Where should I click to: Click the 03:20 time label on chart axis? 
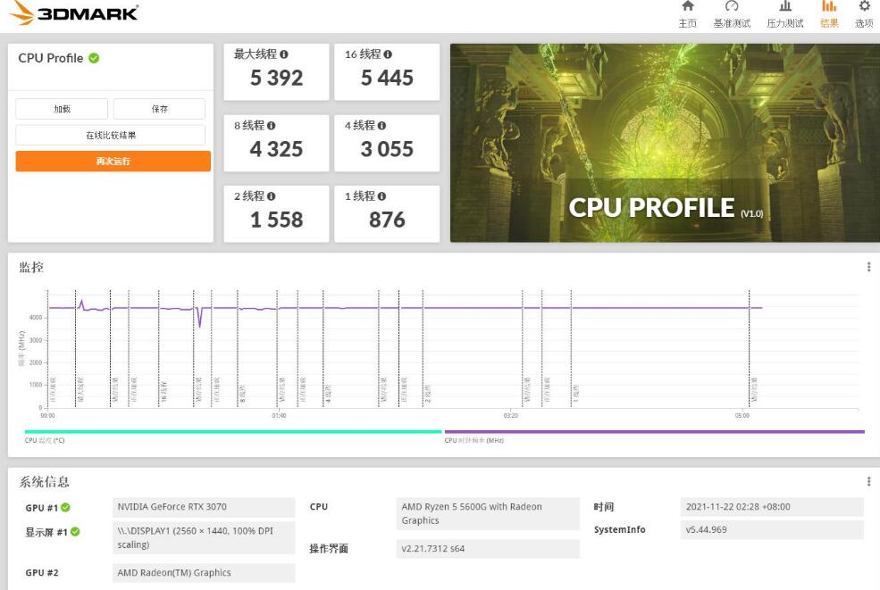(x=511, y=416)
